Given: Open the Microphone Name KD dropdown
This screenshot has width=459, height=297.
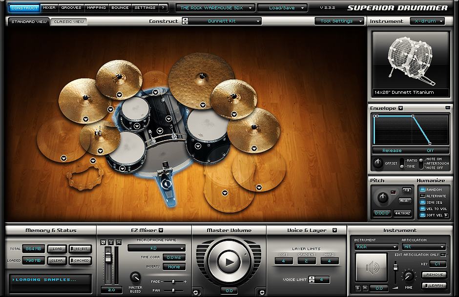Looking at the screenshot, I should pos(156,248).
